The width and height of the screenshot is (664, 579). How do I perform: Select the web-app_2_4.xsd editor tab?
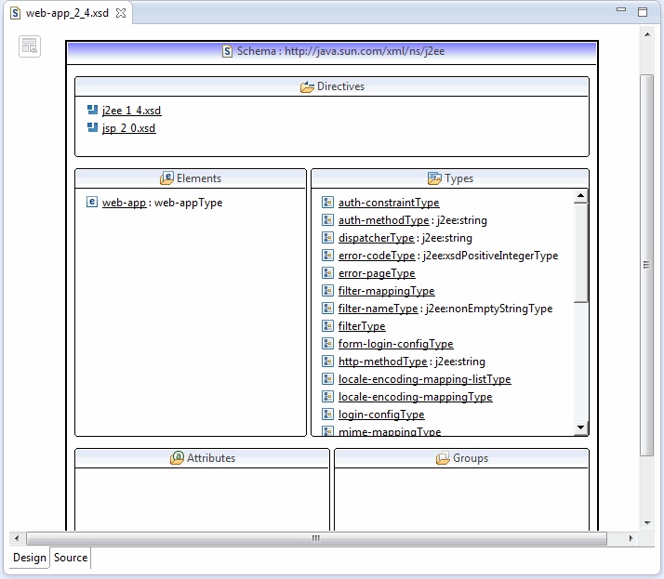(67, 13)
